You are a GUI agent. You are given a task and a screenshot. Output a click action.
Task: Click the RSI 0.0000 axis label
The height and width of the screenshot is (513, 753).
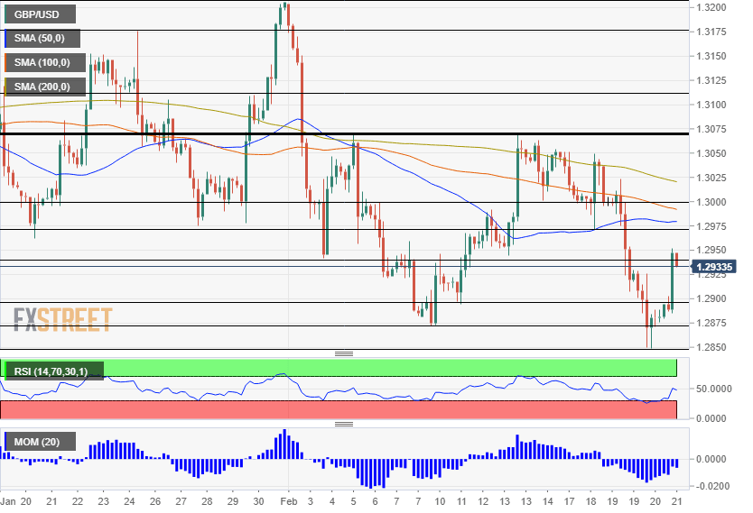[x=711, y=418]
